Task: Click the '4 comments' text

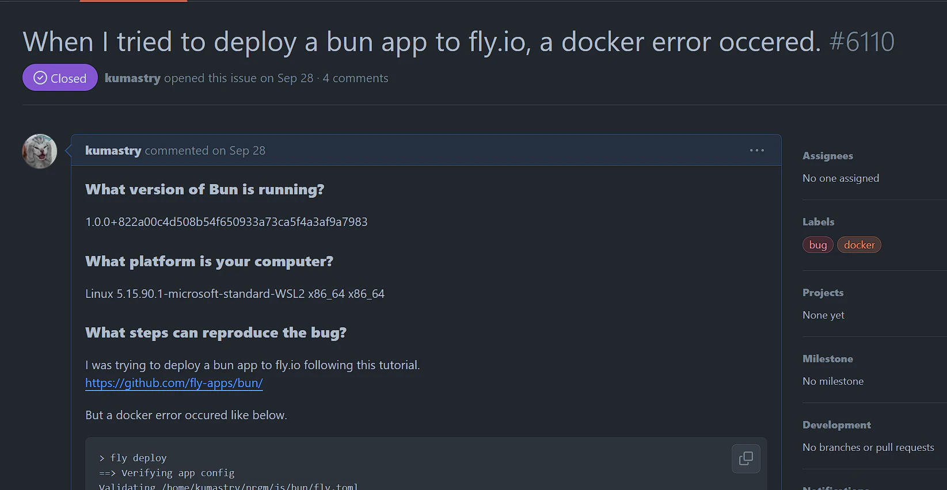Action: coord(355,78)
